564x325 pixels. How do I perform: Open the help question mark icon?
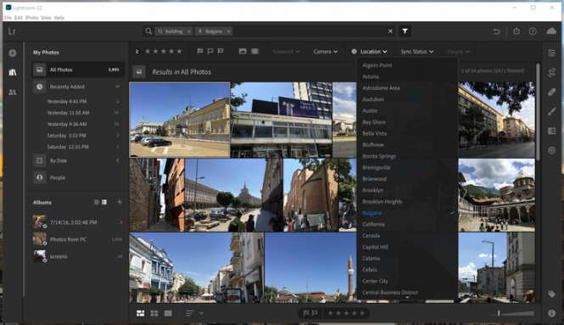(533, 31)
